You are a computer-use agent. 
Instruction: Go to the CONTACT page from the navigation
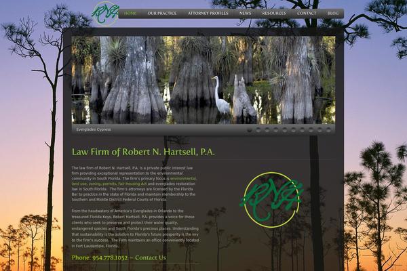coord(307,14)
